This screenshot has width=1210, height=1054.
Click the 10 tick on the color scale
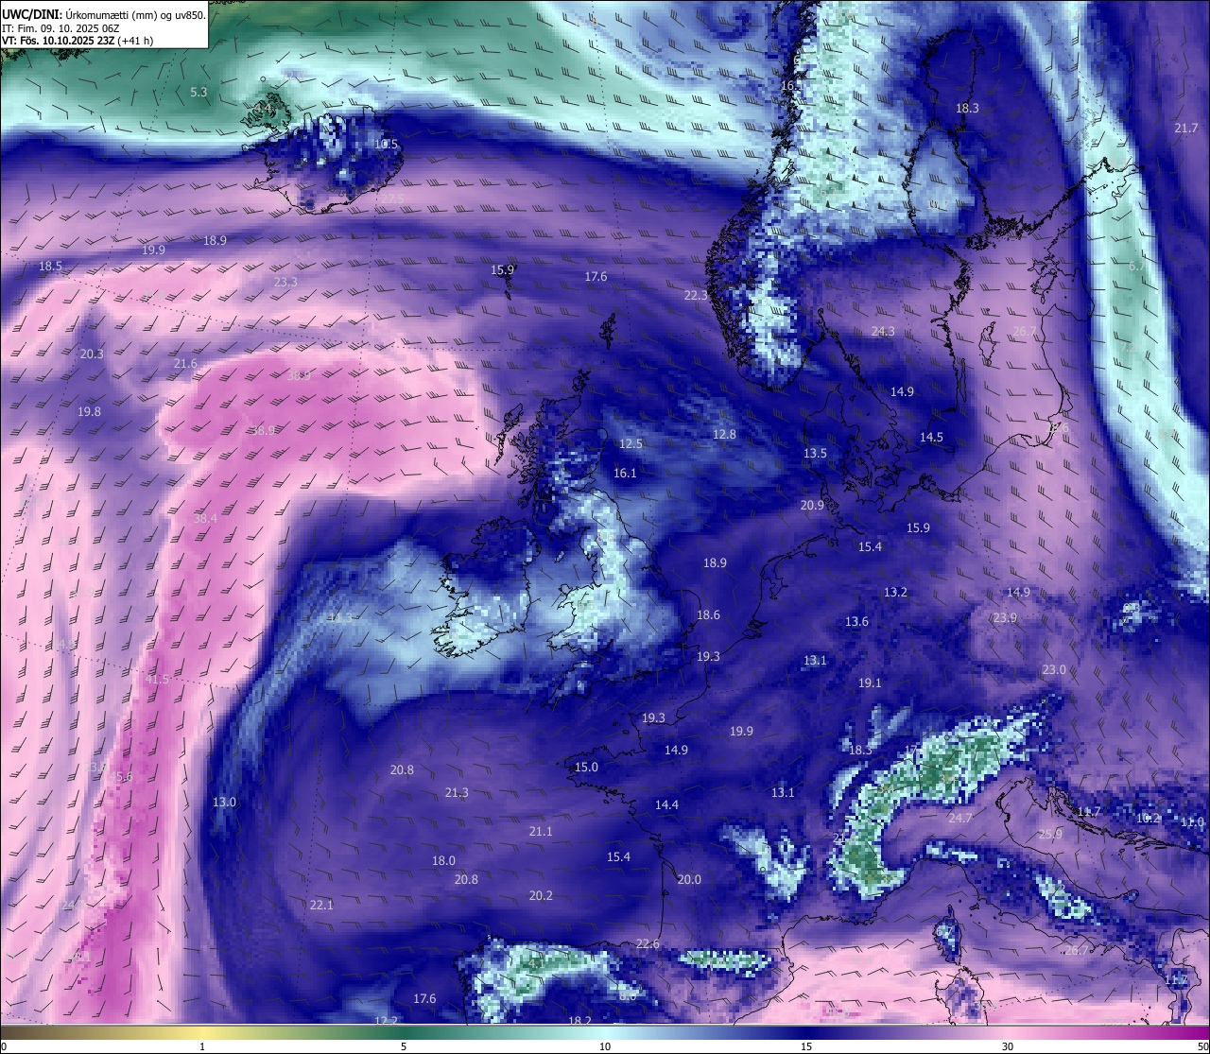[604, 1046]
